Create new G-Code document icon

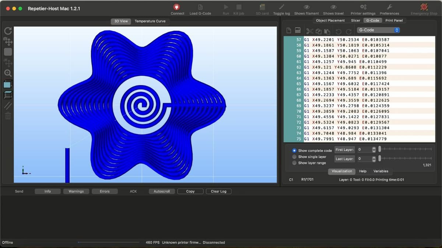coord(289,31)
